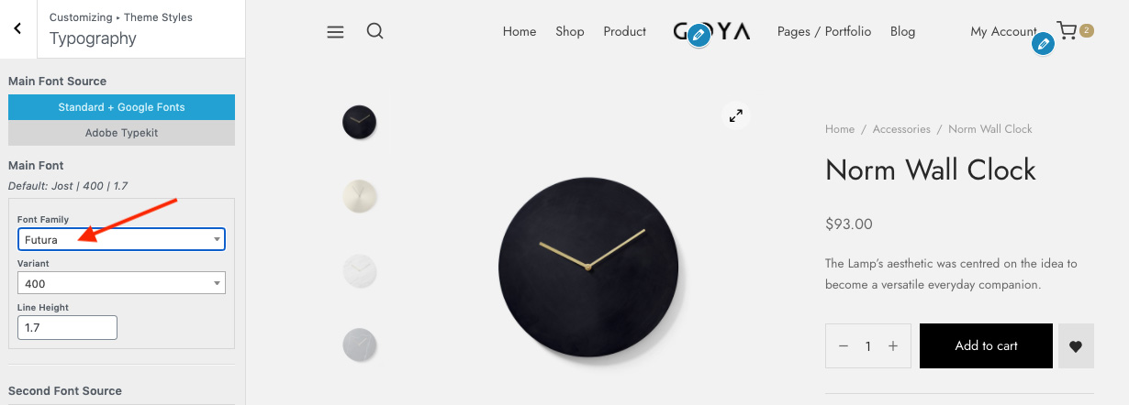Click the Line Height input field

tap(67, 327)
